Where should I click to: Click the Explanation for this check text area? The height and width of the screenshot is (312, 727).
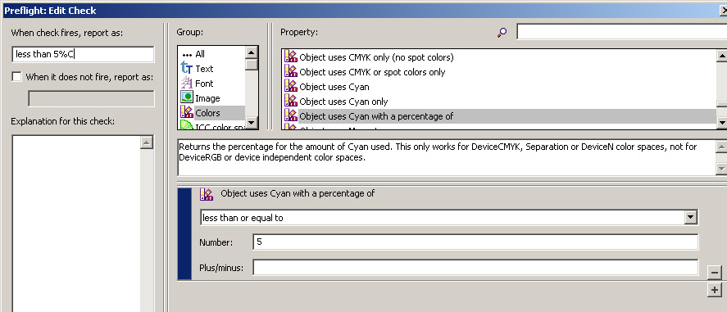point(76,224)
